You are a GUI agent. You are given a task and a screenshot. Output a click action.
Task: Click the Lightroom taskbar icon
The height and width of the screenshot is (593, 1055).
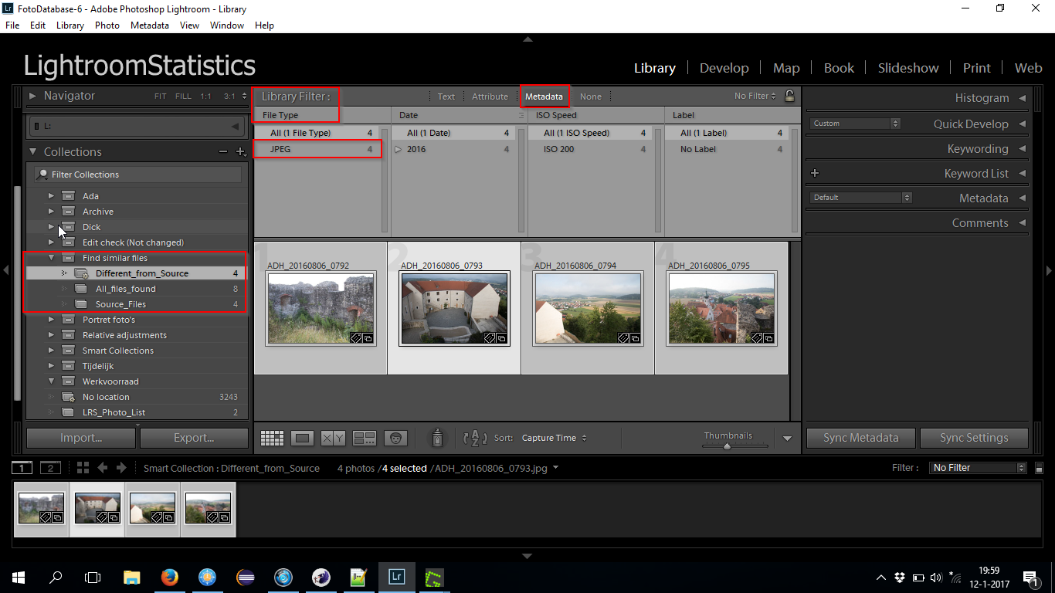pos(397,577)
